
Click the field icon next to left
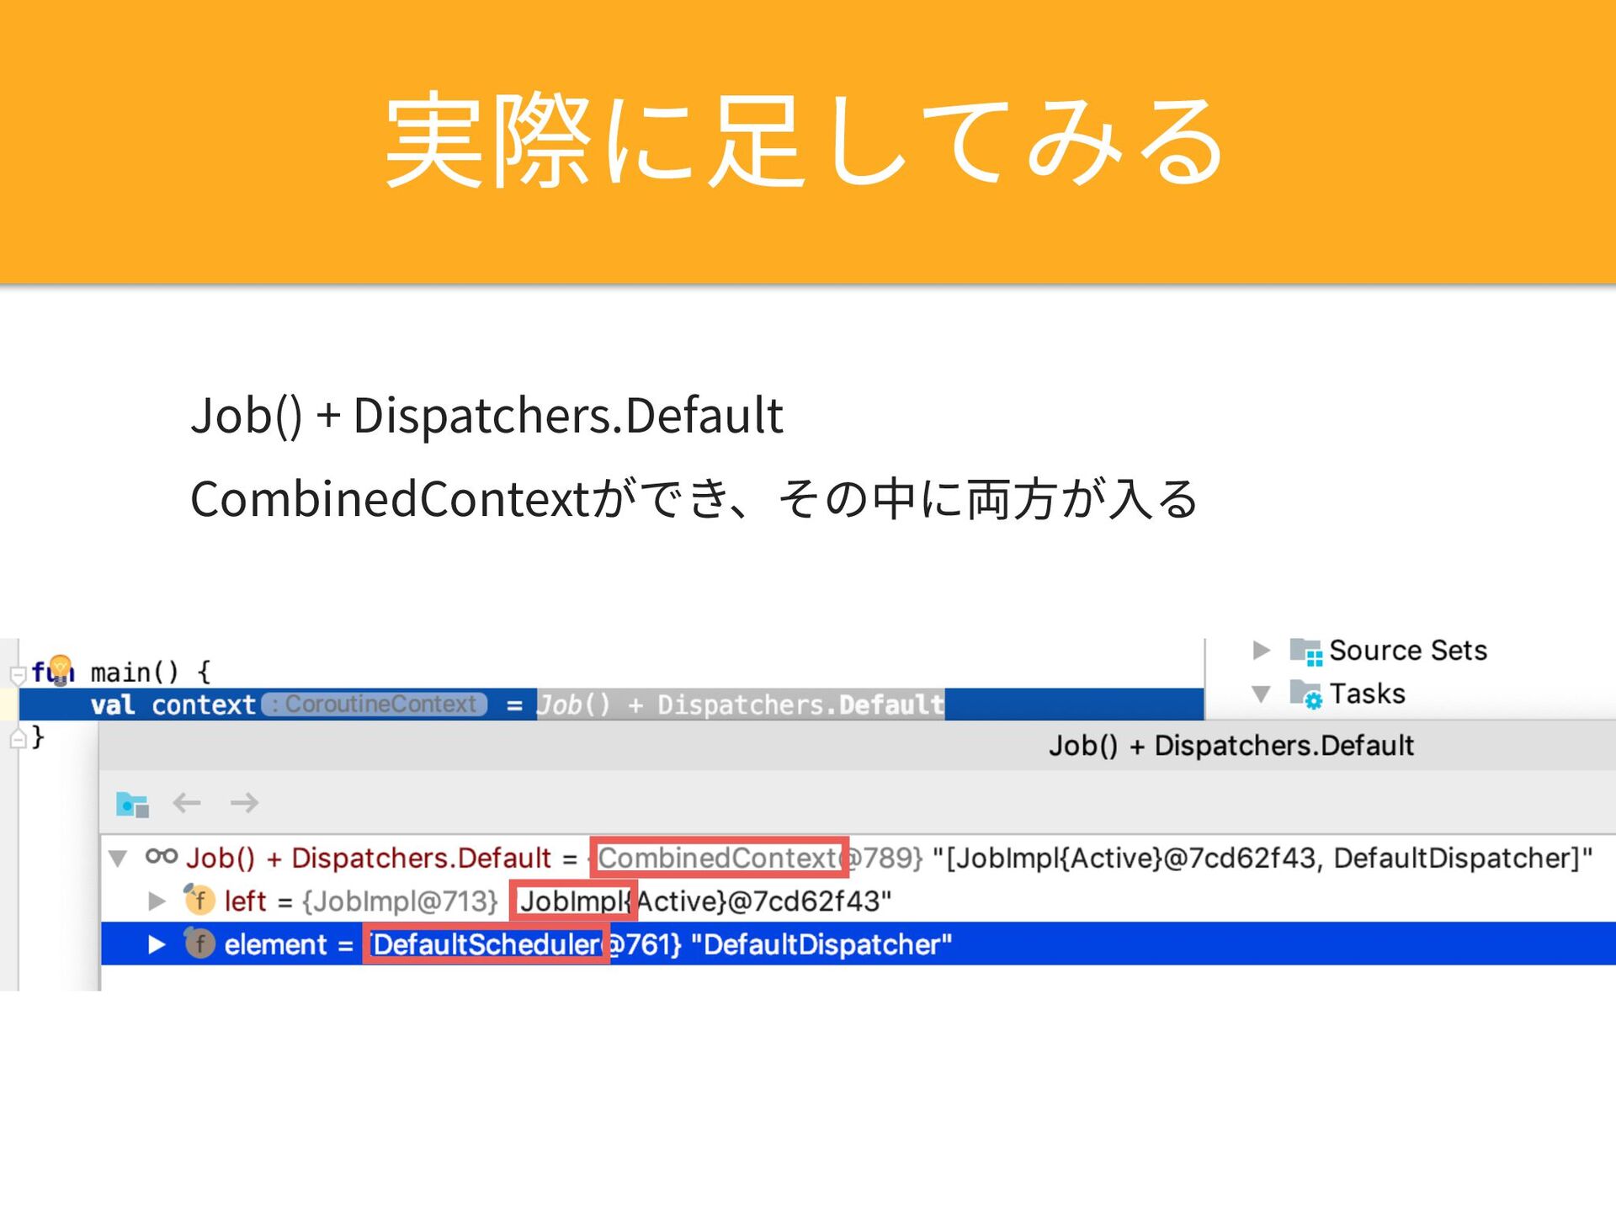pyautogui.click(x=199, y=901)
